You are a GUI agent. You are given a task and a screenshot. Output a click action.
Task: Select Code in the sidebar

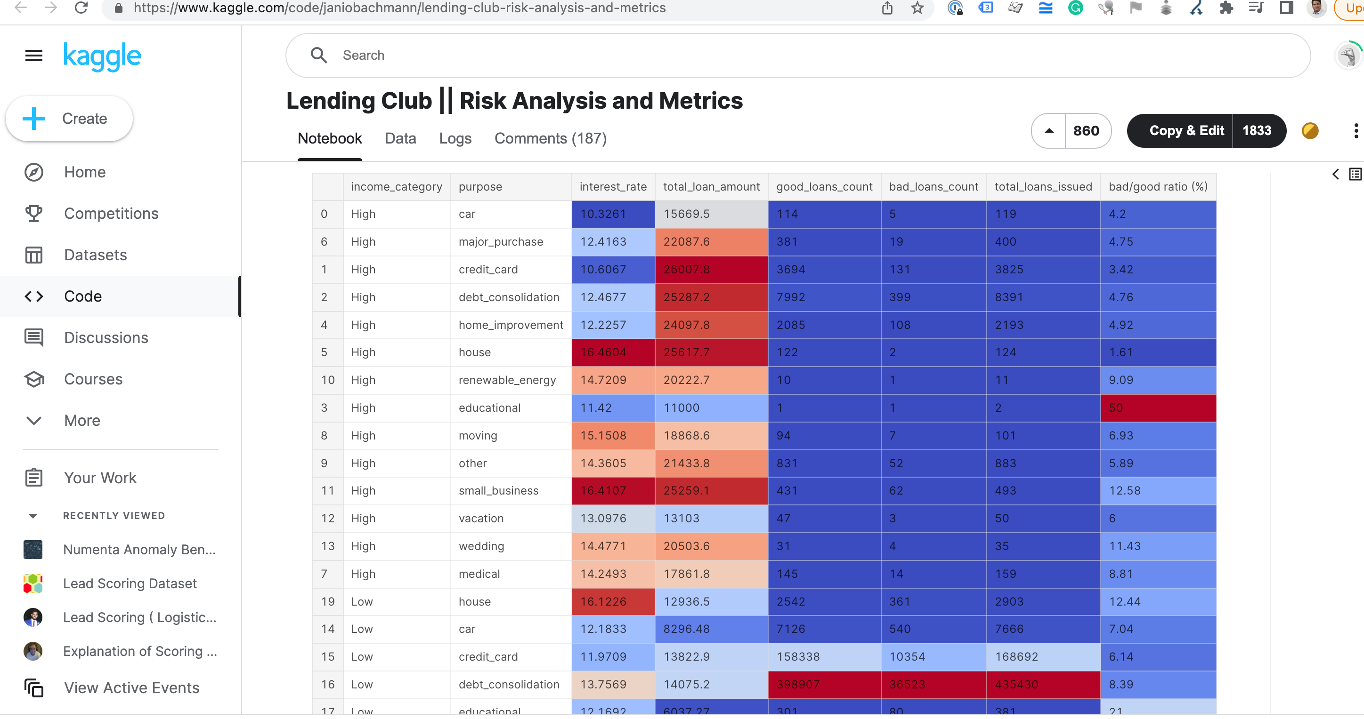(x=82, y=296)
